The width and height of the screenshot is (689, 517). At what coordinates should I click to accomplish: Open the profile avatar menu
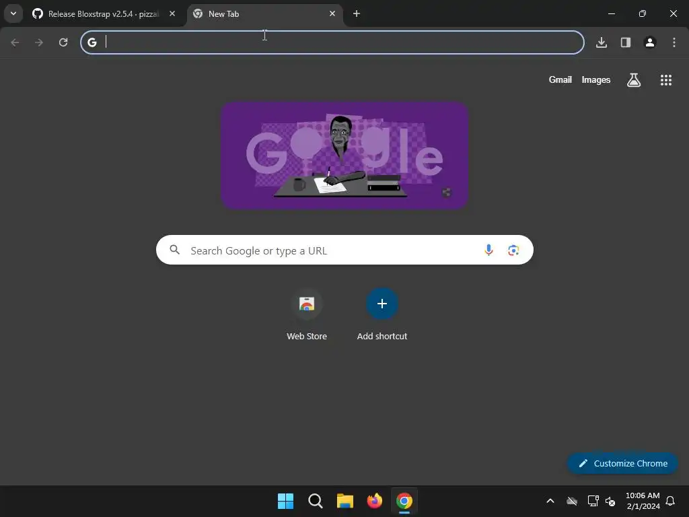click(650, 42)
